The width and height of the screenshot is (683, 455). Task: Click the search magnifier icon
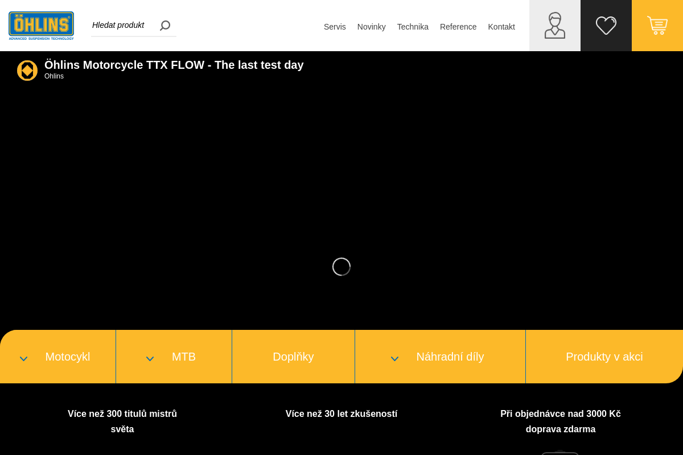point(165,26)
